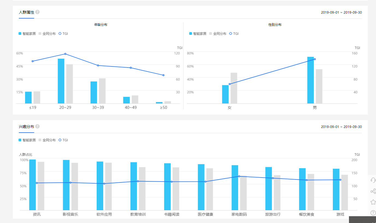
Task: Click the 20~29 age axis label
Action: (65, 108)
